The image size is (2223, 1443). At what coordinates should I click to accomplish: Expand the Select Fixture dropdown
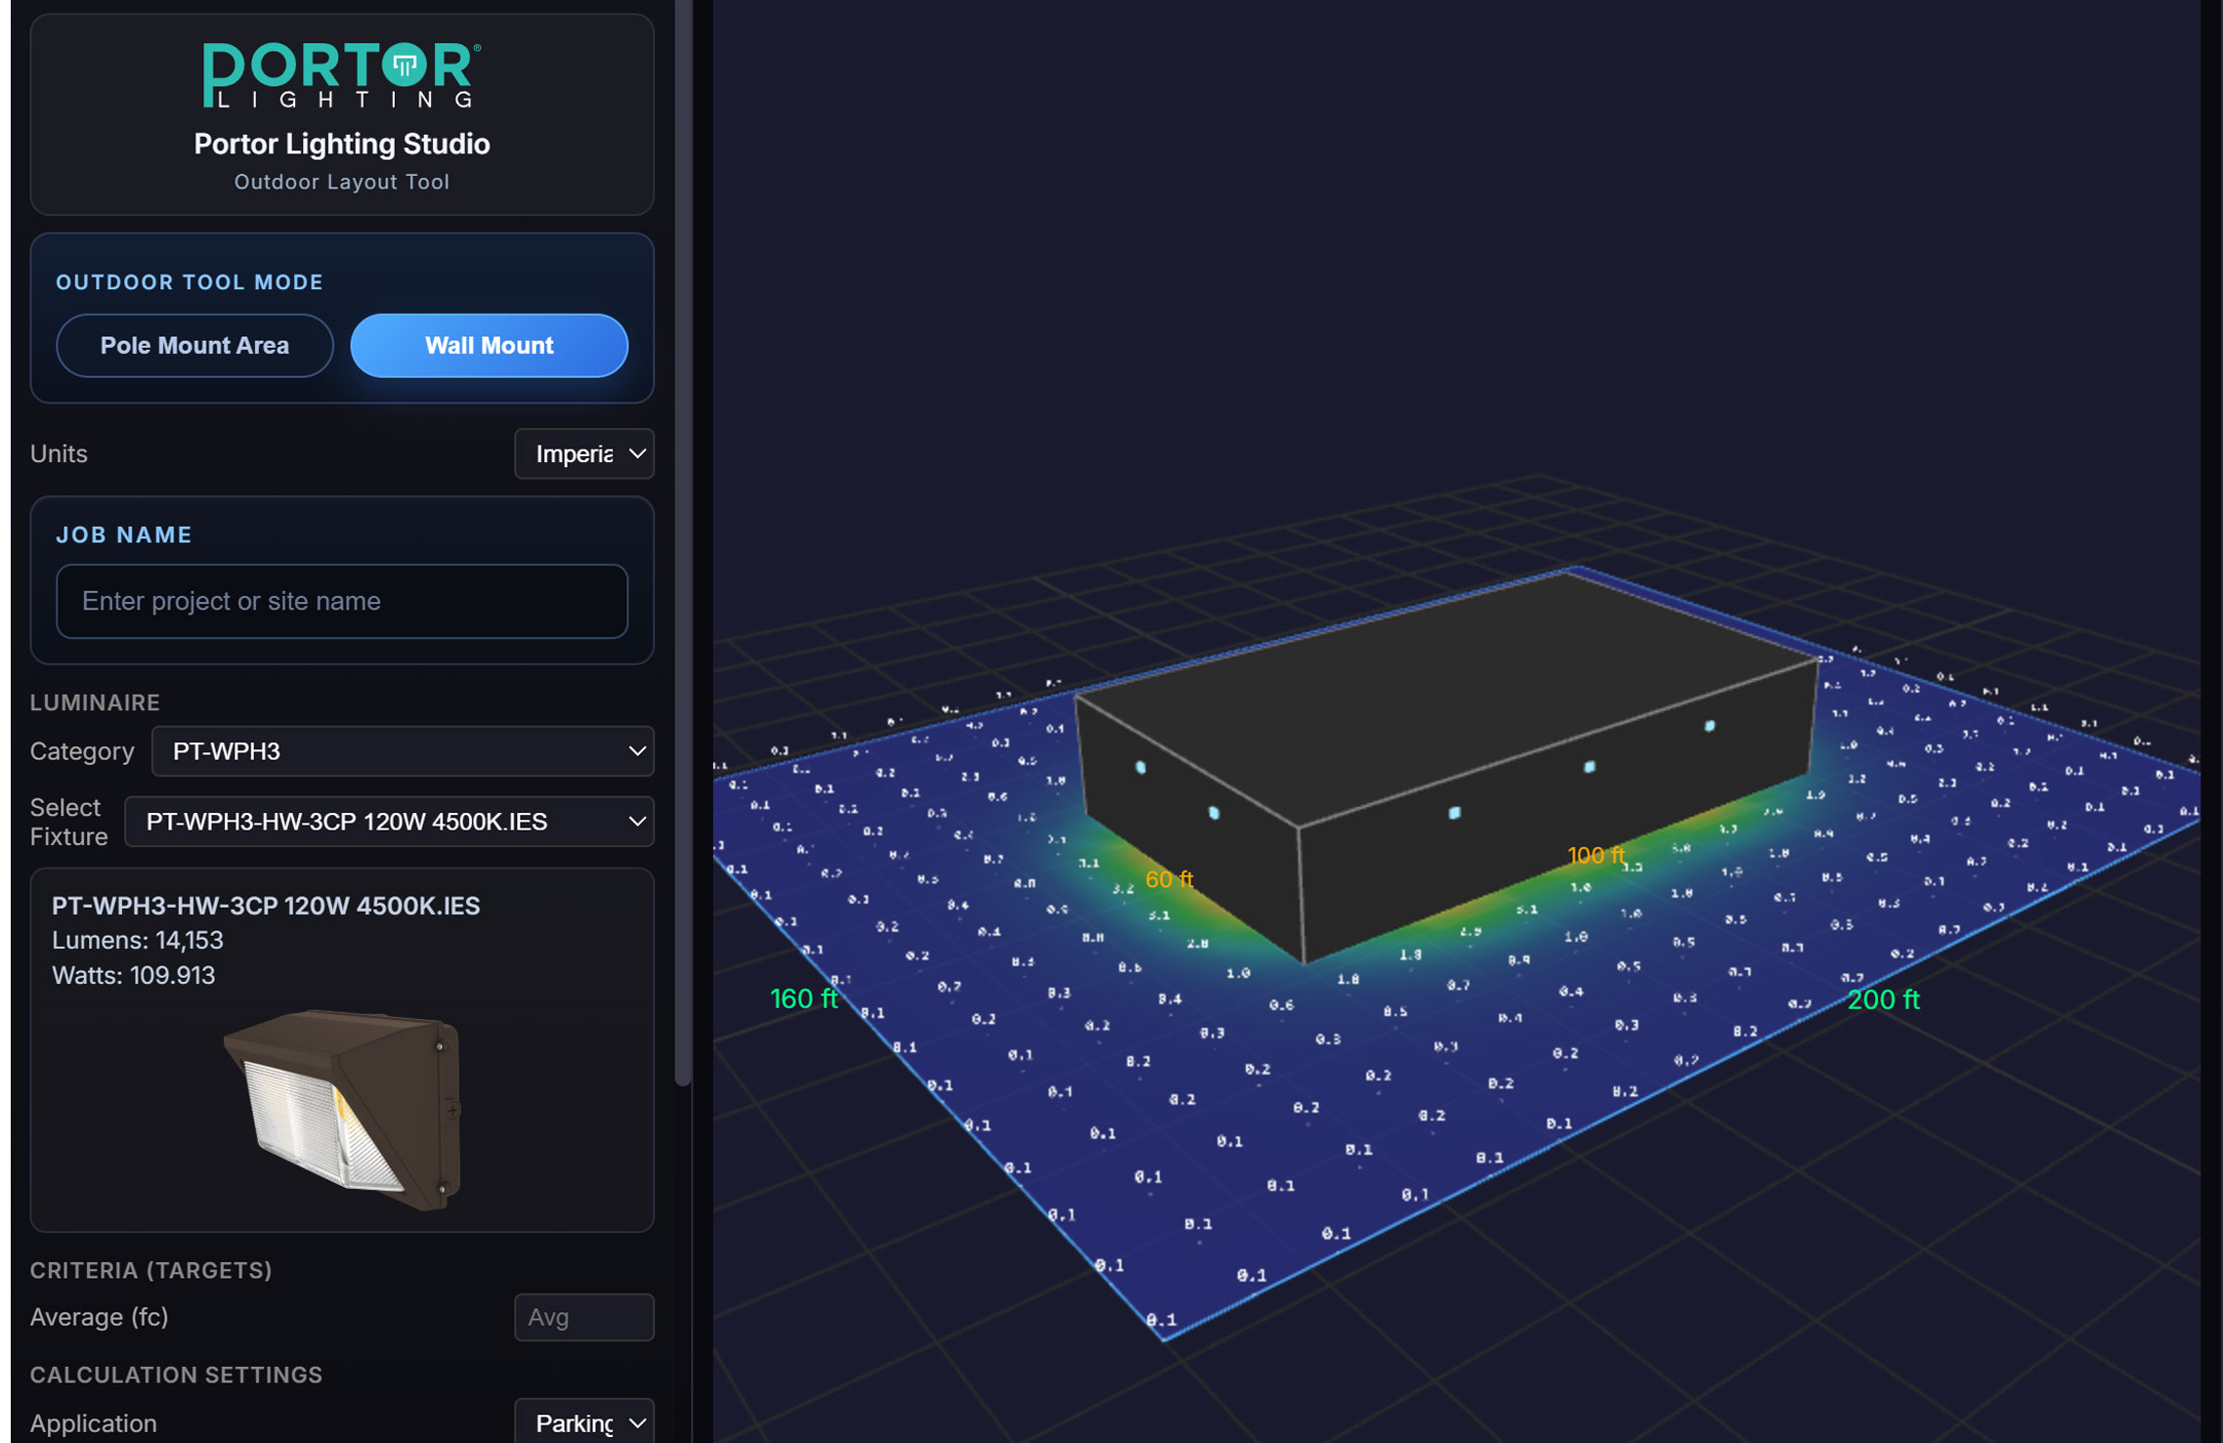point(389,822)
